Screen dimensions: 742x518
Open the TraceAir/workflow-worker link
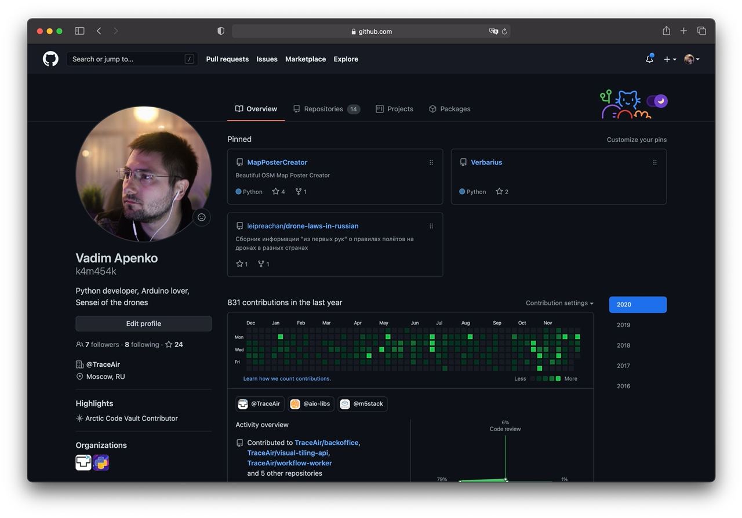(290, 463)
